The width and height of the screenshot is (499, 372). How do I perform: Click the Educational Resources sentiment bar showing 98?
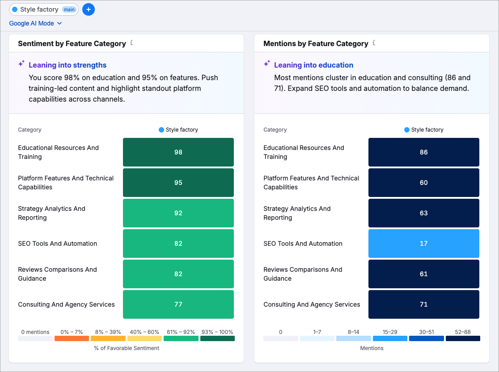click(x=178, y=152)
